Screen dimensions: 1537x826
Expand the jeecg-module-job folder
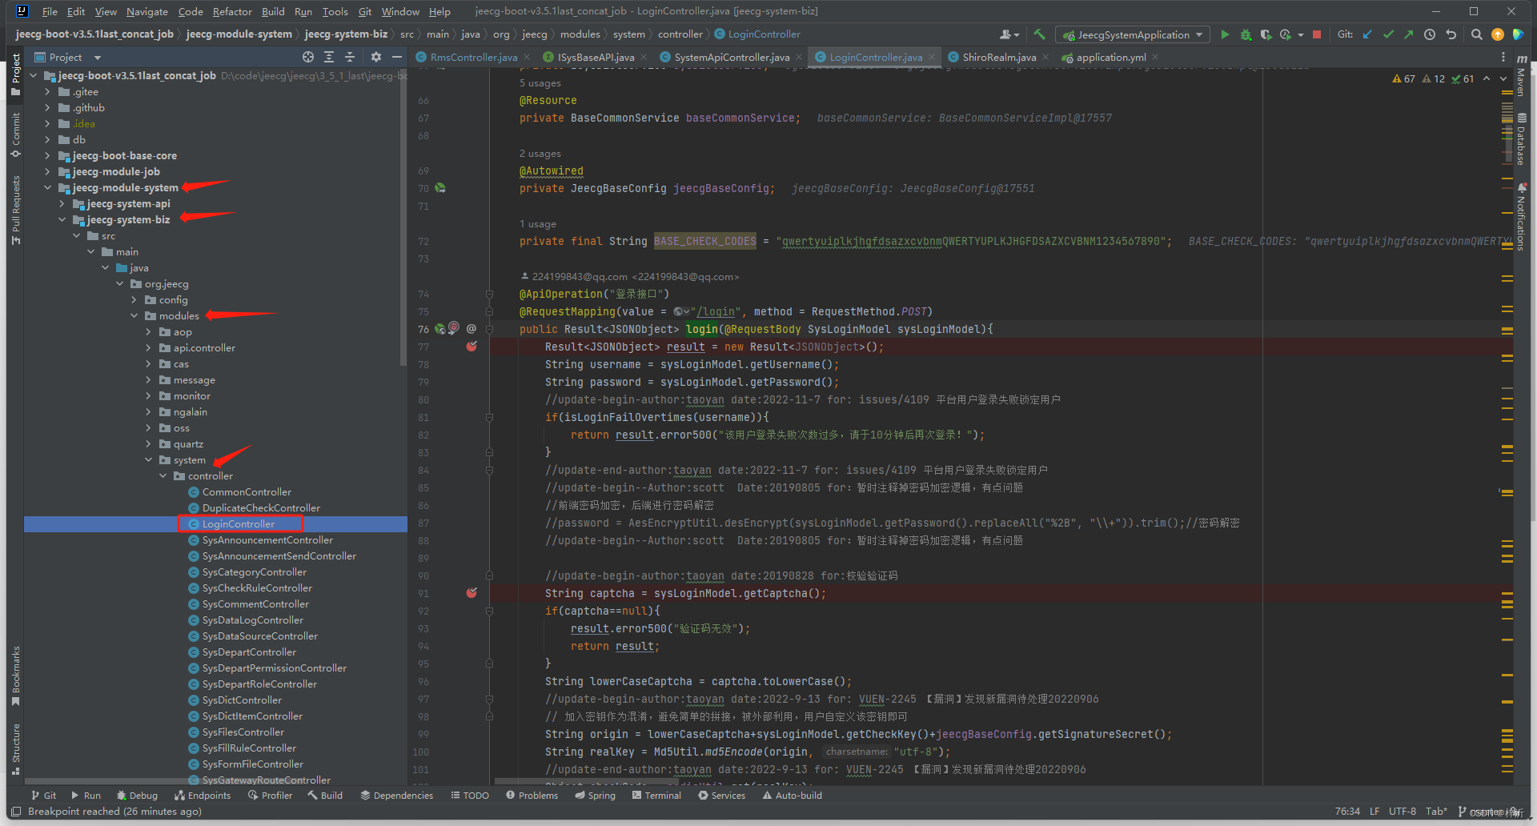[47, 172]
